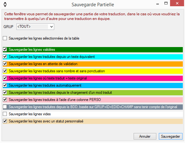Disable saving automatically translated lines

pos(5,85)
